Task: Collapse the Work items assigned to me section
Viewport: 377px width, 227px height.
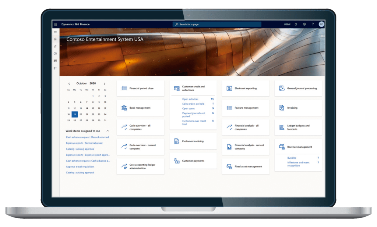Action: click(x=108, y=131)
